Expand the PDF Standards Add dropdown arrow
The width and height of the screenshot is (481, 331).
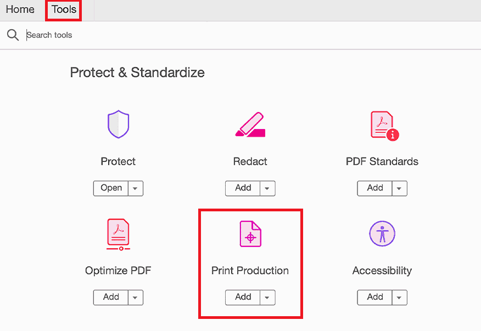pyautogui.click(x=399, y=188)
